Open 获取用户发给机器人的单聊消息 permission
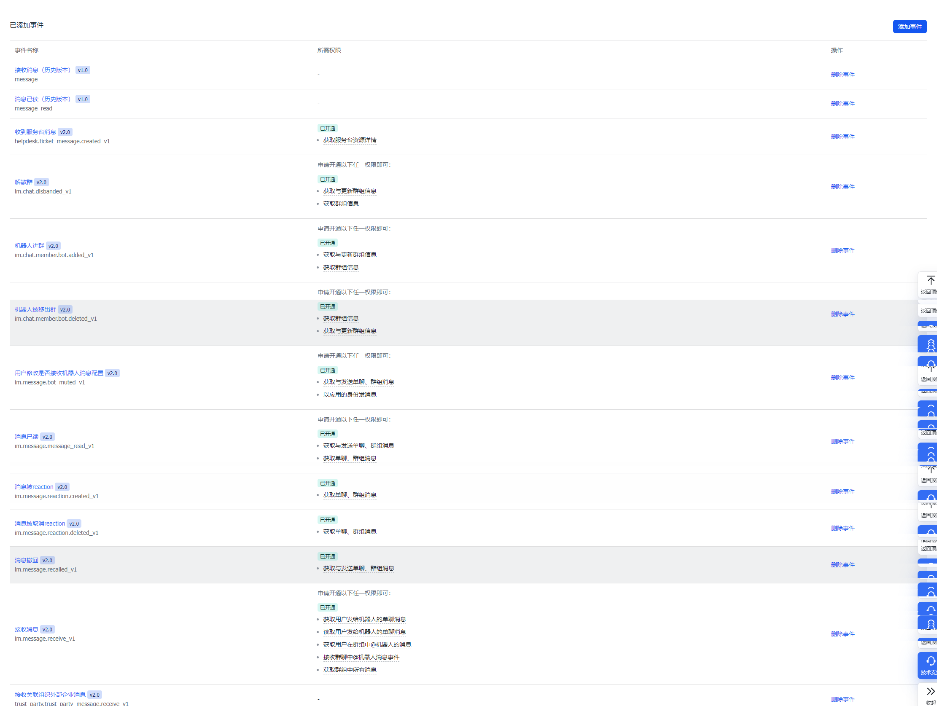The image size is (937, 706). pyautogui.click(x=364, y=619)
